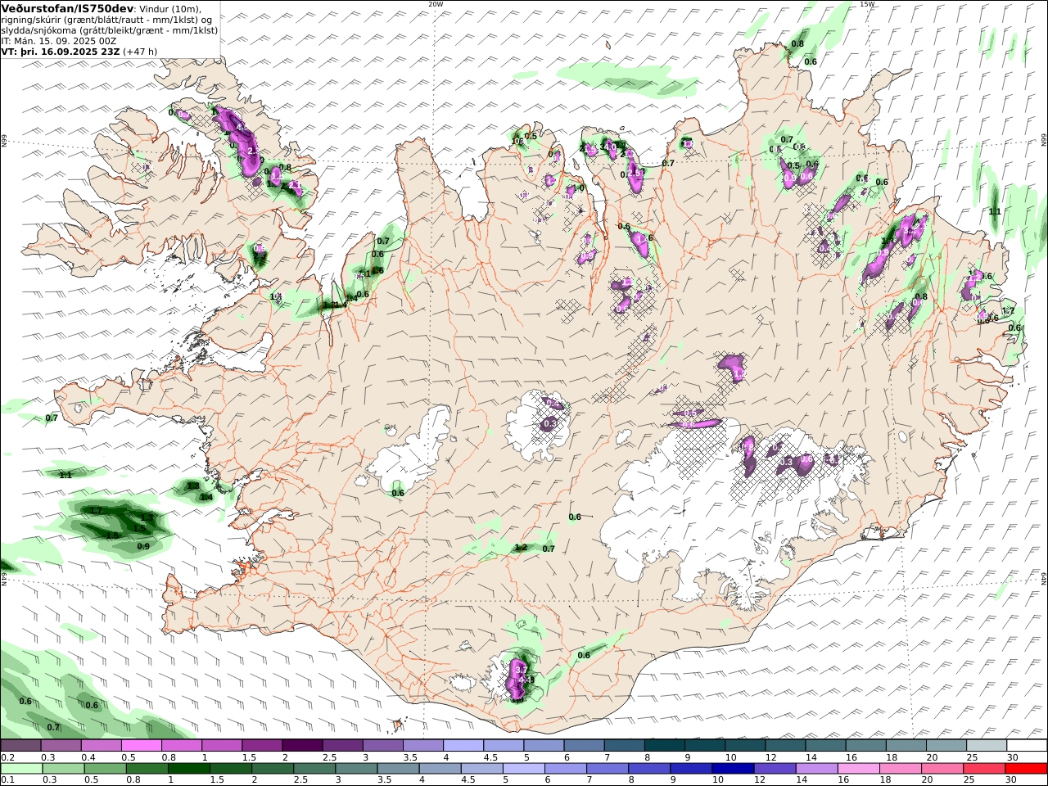Click the 4.5 label on the snow scale

(x=491, y=757)
